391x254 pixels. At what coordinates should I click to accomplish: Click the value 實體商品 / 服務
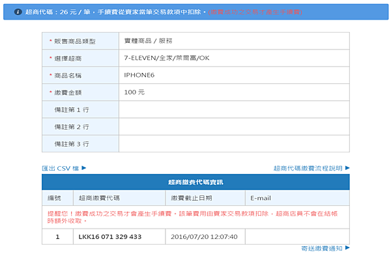tap(148, 41)
